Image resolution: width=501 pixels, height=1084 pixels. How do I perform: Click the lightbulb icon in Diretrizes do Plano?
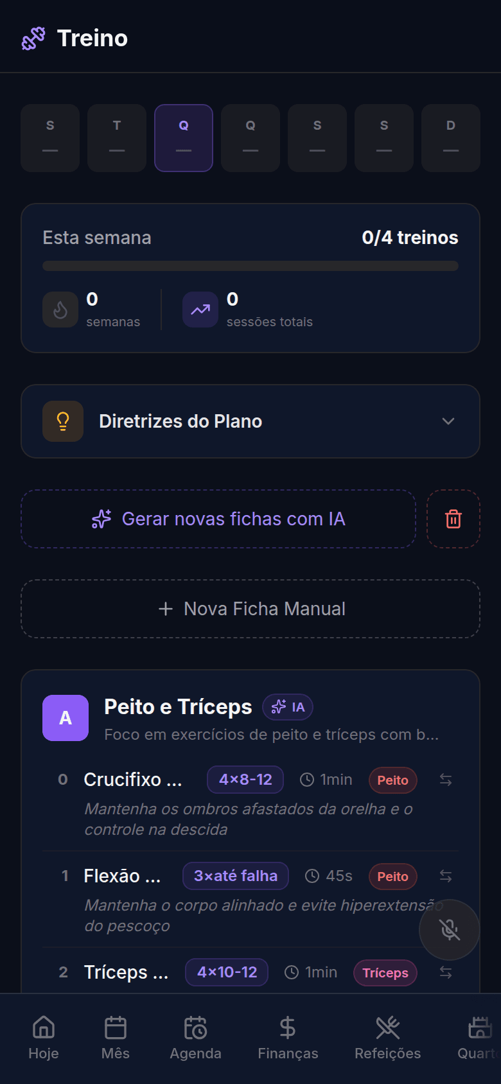63,421
